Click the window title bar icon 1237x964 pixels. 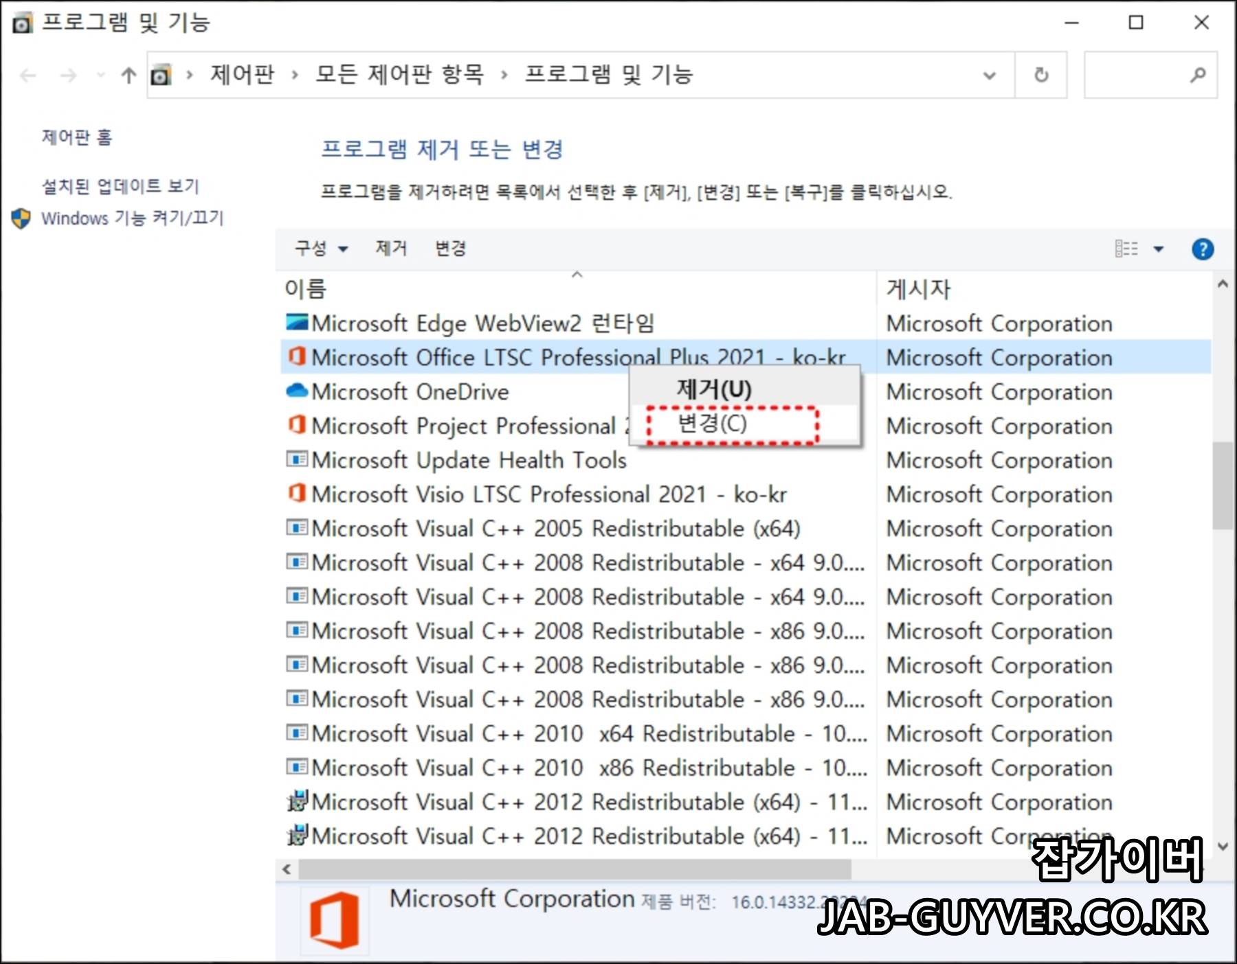pyautogui.click(x=23, y=23)
